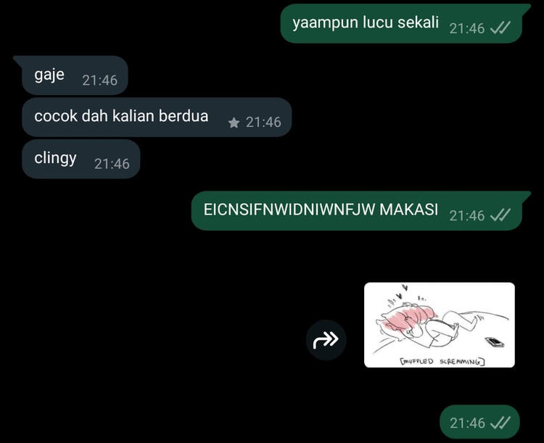Select the 'clingy' message bubble
Screen dimensions: 544x443
point(81,159)
